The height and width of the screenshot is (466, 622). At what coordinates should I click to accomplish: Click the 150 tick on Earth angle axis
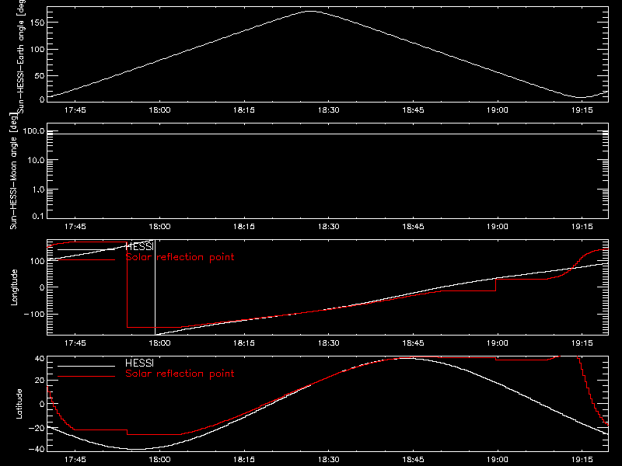[x=37, y=23]
